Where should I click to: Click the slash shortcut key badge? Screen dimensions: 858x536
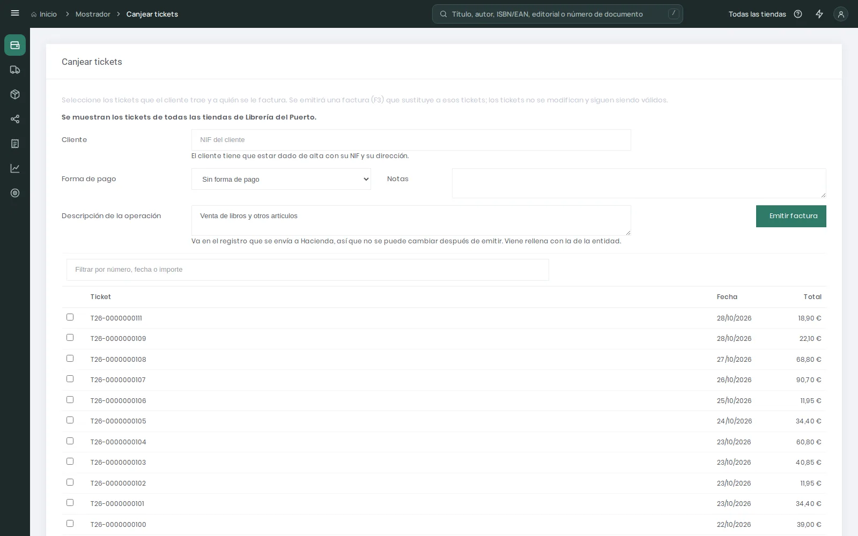point(674,14)
